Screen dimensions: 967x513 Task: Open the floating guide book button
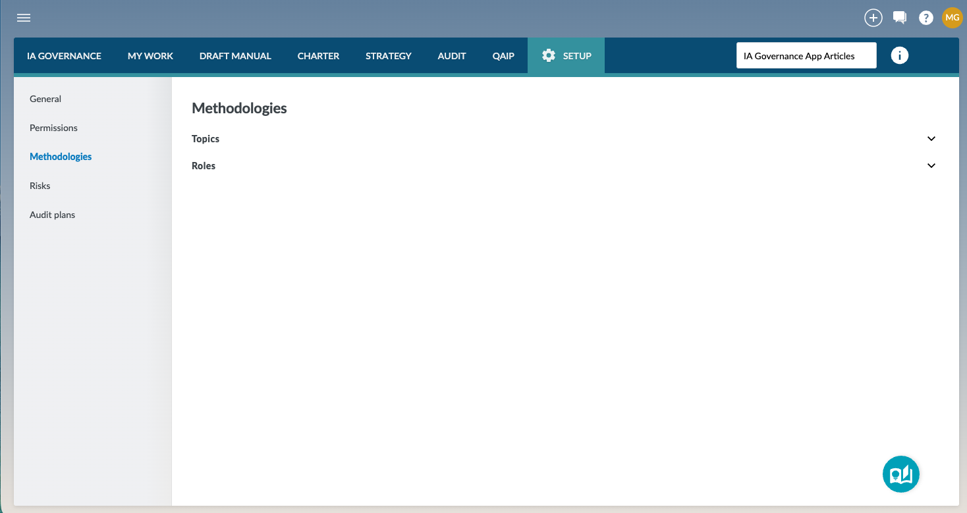pyautogui.click(x=900, y=474)
